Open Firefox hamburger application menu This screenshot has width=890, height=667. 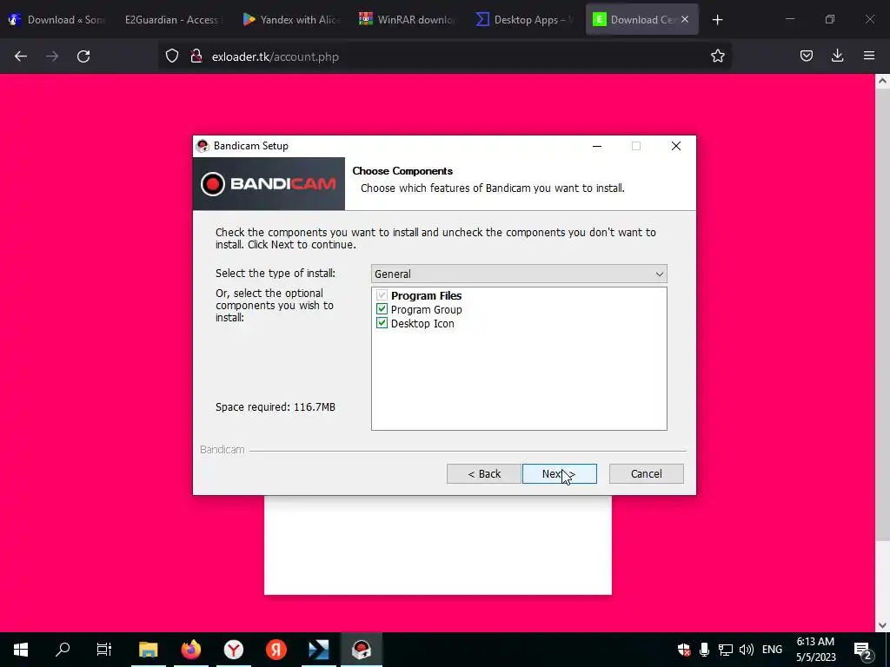[x=869, y=56]
